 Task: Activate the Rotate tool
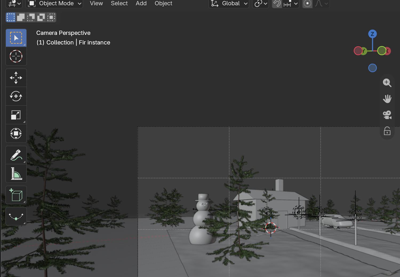pos(16,96)
